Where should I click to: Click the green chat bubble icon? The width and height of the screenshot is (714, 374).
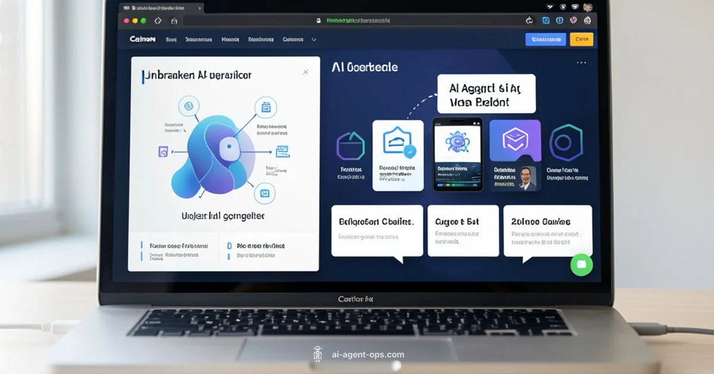click(x=581, y=264)
